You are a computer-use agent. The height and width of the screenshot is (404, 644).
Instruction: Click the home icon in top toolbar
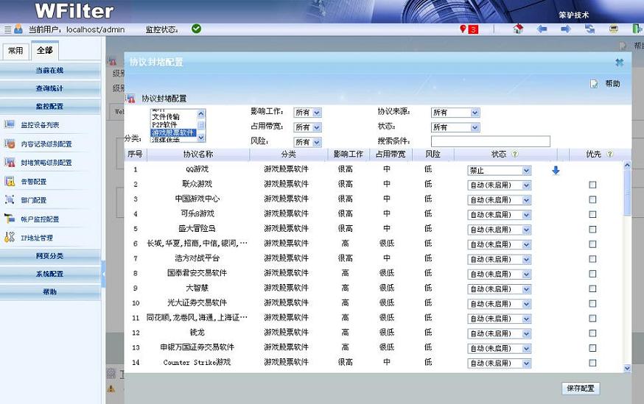[518, 29]
